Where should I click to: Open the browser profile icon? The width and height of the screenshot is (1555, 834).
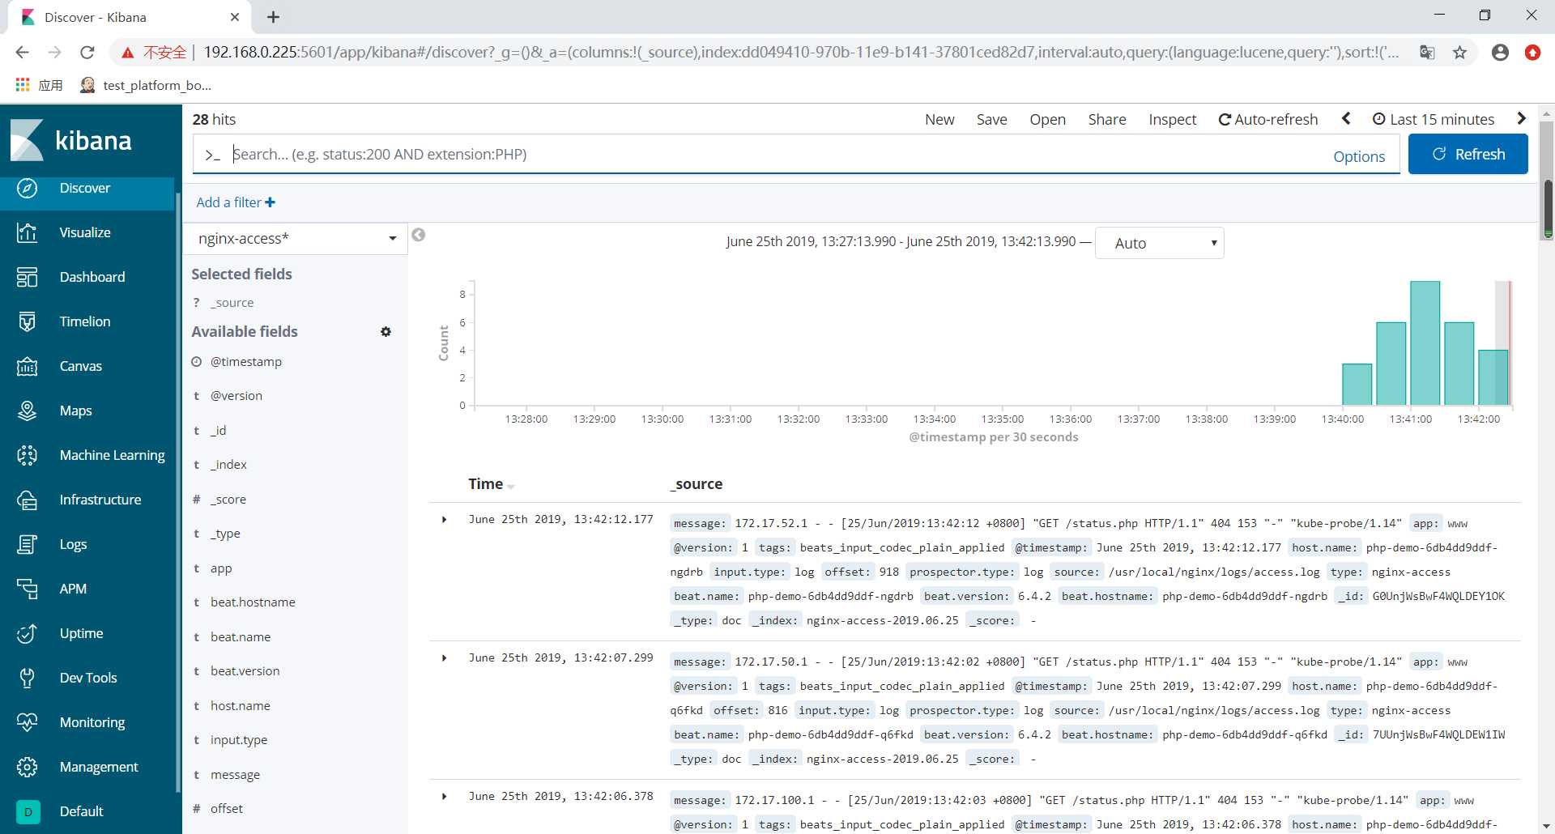[1500, 53]
